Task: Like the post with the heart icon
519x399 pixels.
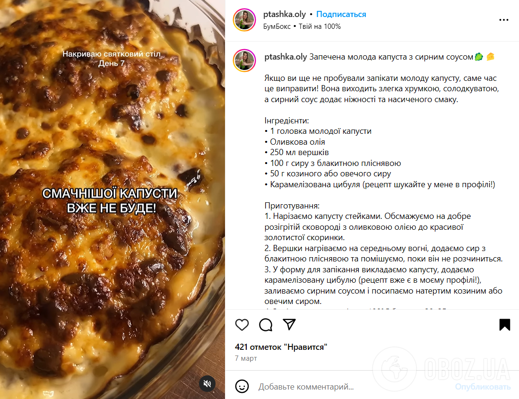Action: tap(242, 325)
